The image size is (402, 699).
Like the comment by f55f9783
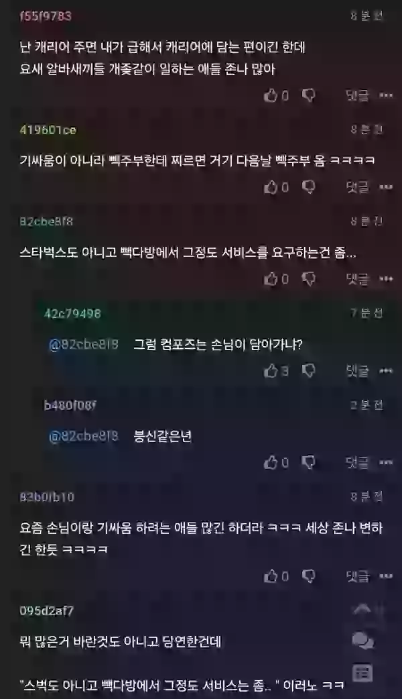point(271,95)
